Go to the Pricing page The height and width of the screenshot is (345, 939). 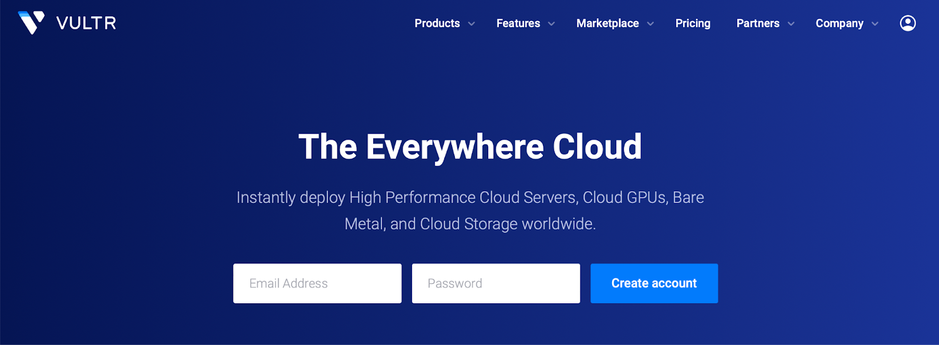693,23
